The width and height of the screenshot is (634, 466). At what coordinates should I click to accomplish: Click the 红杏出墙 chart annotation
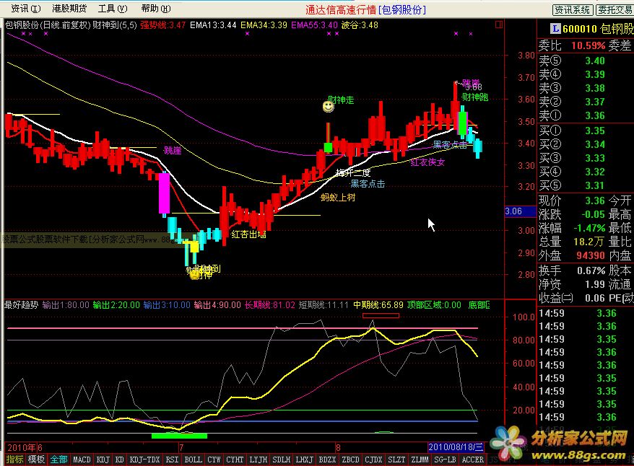click(x=248, y=234)
